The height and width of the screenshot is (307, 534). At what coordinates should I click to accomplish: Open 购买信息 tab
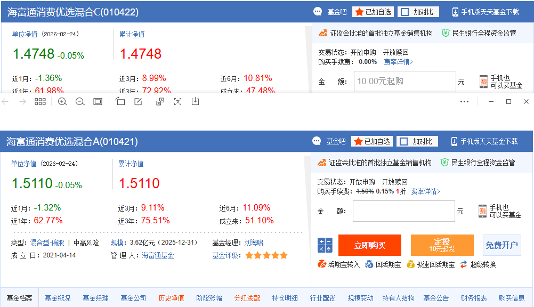(x=512, y=298)
